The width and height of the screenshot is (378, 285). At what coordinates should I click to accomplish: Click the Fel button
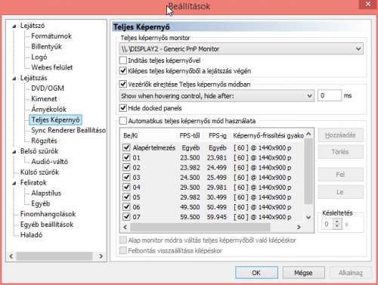tap(340, 175)
